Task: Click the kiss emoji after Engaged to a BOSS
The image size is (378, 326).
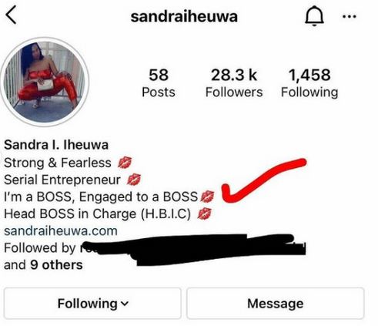Action: 207,197
